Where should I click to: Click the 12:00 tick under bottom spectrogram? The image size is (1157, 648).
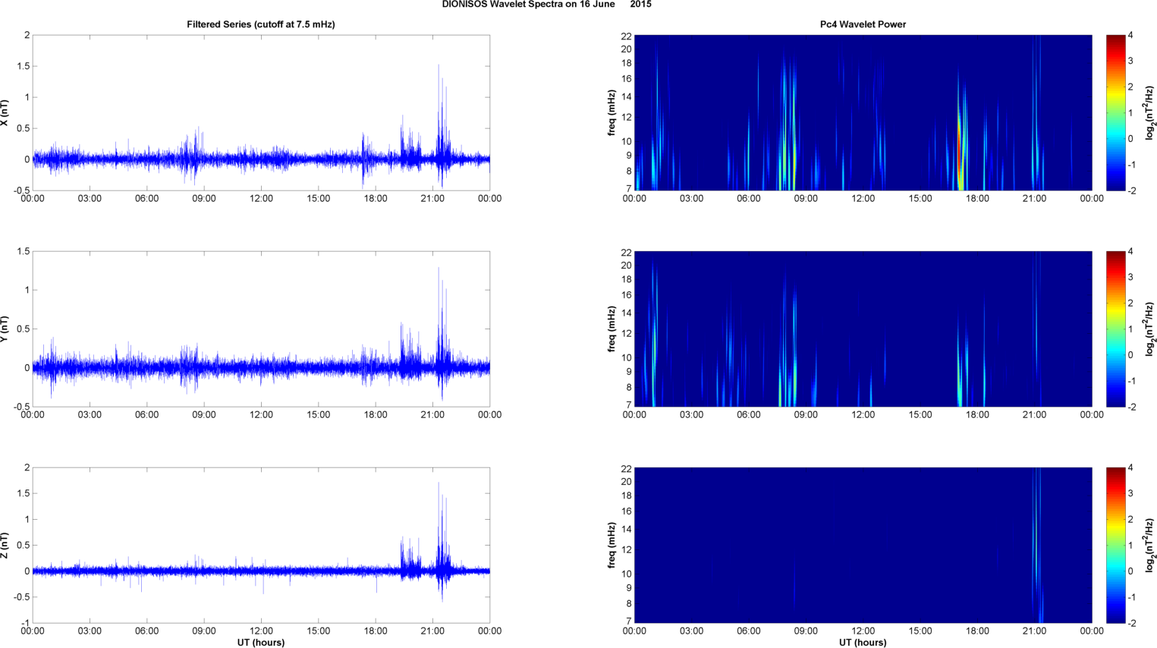(863, 631)
